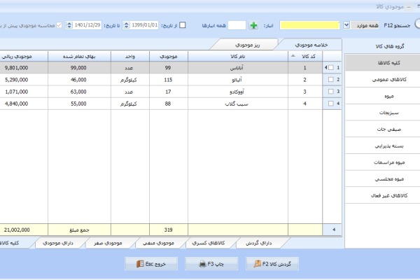420x280 pixels.
Task: Select the کالاهای عمومی product group
Action: [x=383, y=79]
